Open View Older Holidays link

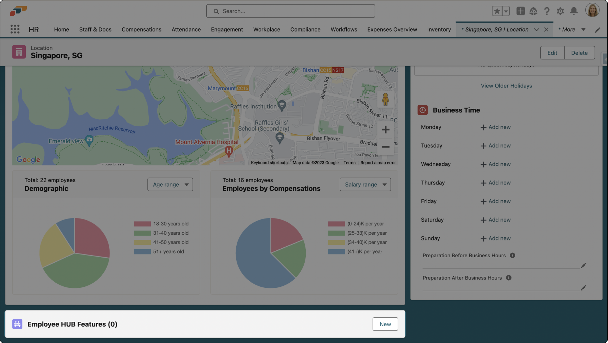point(506,85)
